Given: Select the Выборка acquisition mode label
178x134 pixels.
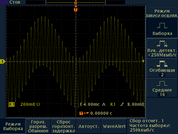Looking at the screenshot, I should pyautogui.click(x=162, y=33).
